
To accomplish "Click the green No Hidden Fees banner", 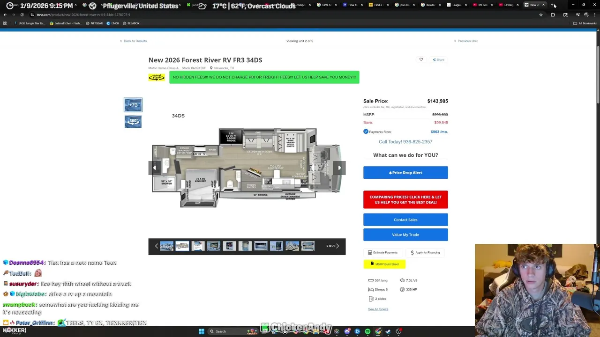I will 264,77.
